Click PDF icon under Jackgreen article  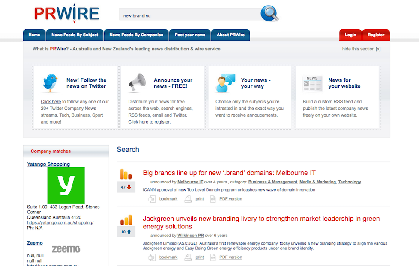[213, 257]
